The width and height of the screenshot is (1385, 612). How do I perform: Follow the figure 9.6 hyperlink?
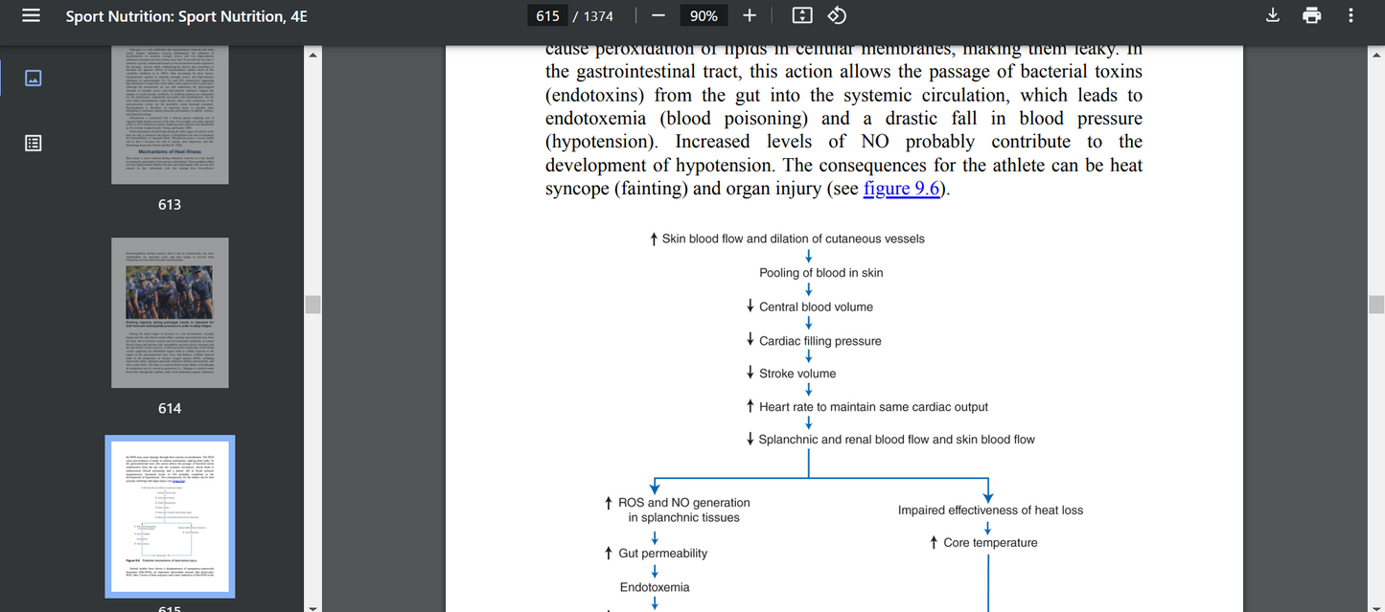coord(901,188)
